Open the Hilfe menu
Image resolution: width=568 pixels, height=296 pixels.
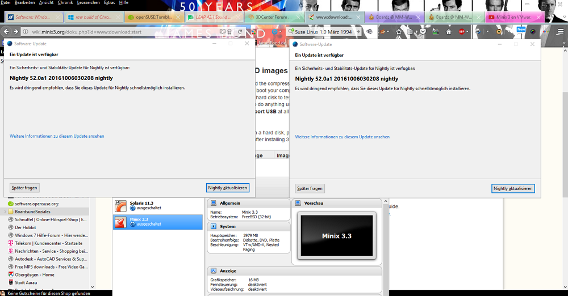(x=123, y=2)
